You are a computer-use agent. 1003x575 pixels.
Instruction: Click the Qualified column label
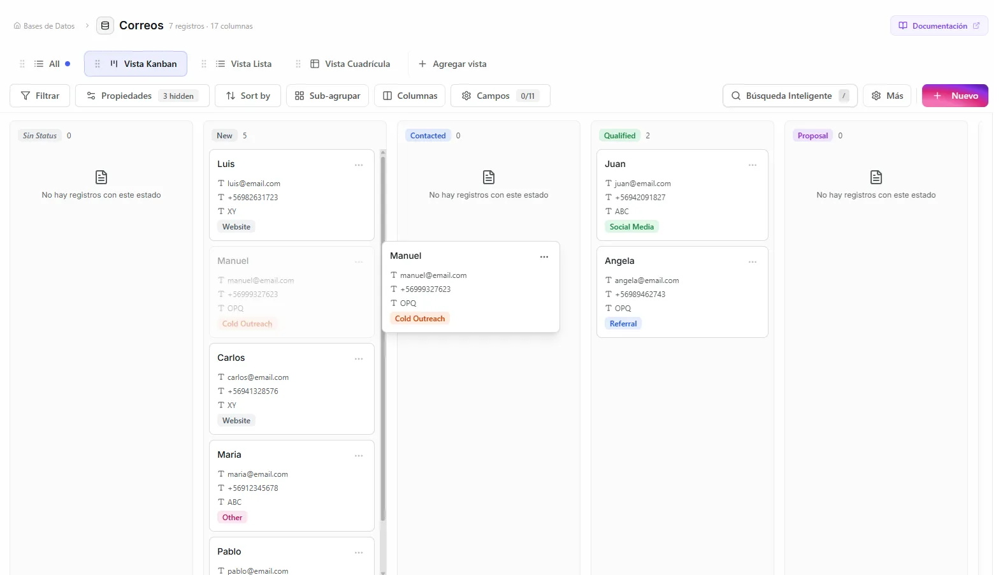[620, 135]
